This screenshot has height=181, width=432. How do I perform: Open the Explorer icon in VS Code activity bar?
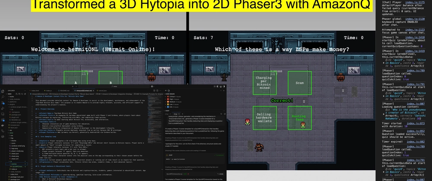click(x=3, y=91)
